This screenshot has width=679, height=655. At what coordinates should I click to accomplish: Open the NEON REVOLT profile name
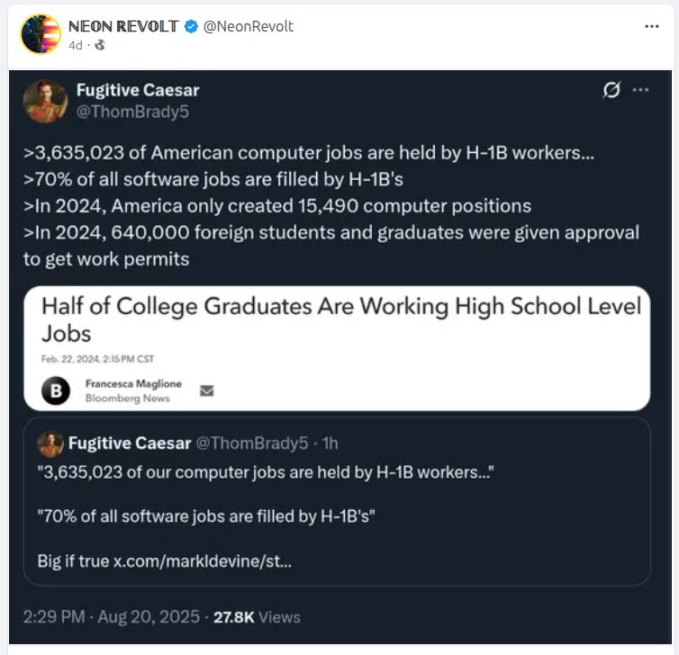coord(124,27)
